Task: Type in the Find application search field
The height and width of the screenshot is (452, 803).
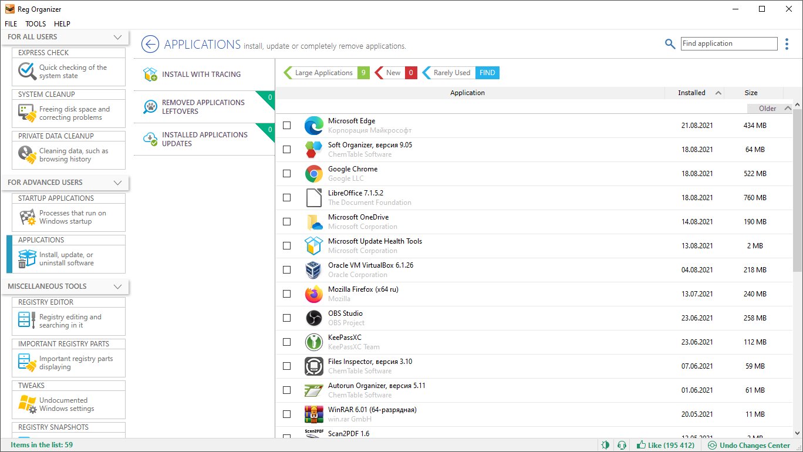Action: click(x=729, y=43)
